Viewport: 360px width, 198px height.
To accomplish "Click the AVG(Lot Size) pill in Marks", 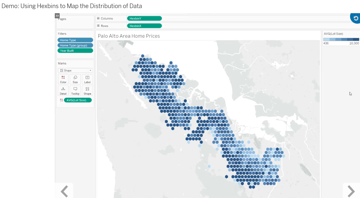I will [x=78, y=100].
